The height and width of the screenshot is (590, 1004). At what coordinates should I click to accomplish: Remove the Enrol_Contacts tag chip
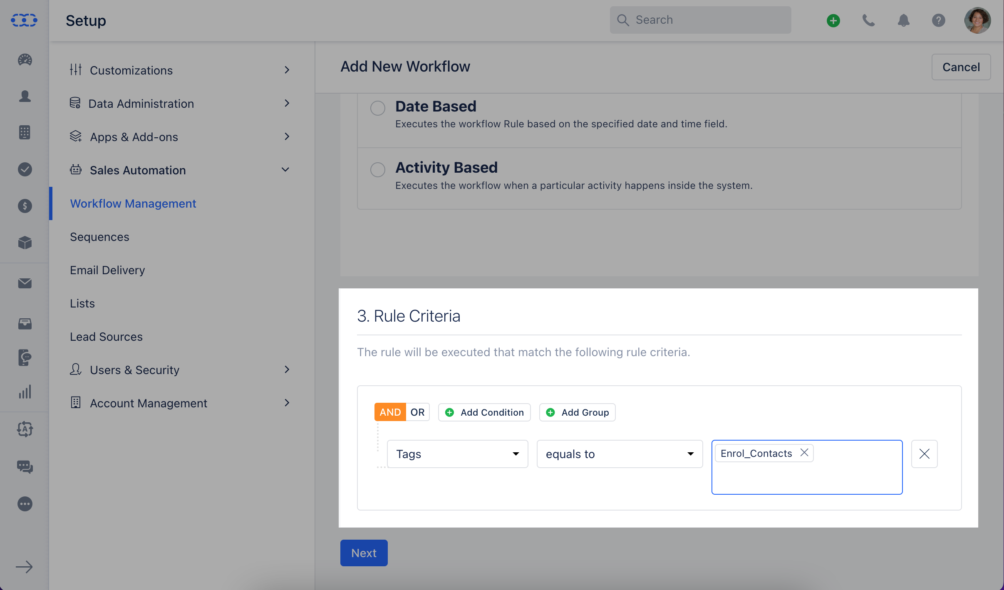804,453
